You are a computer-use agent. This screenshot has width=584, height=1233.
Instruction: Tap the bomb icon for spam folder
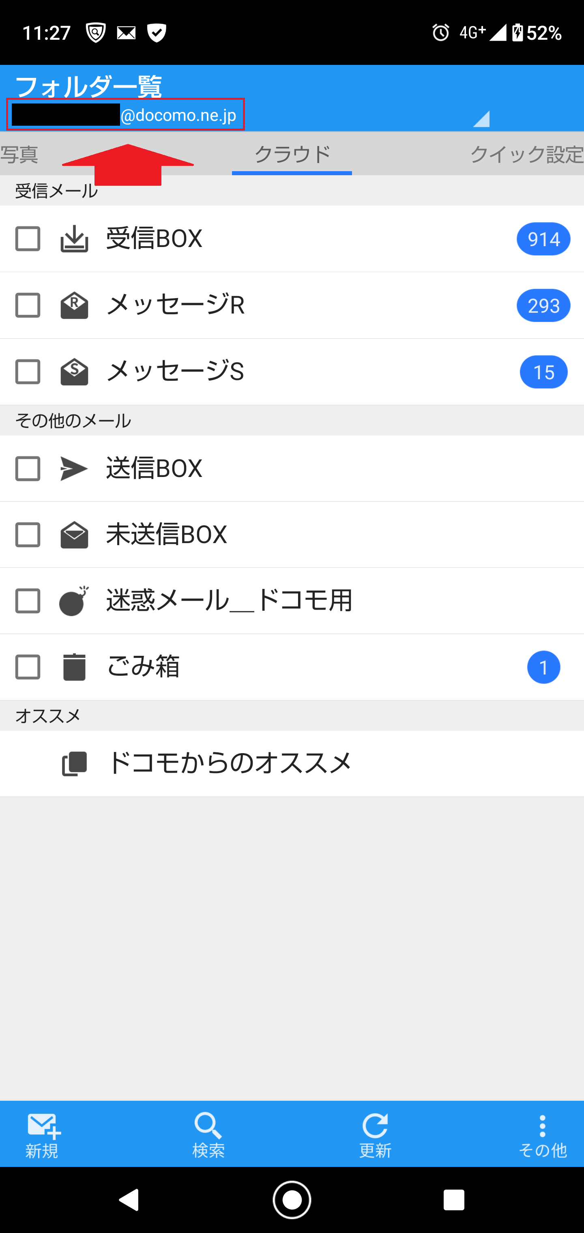point(74,601)
